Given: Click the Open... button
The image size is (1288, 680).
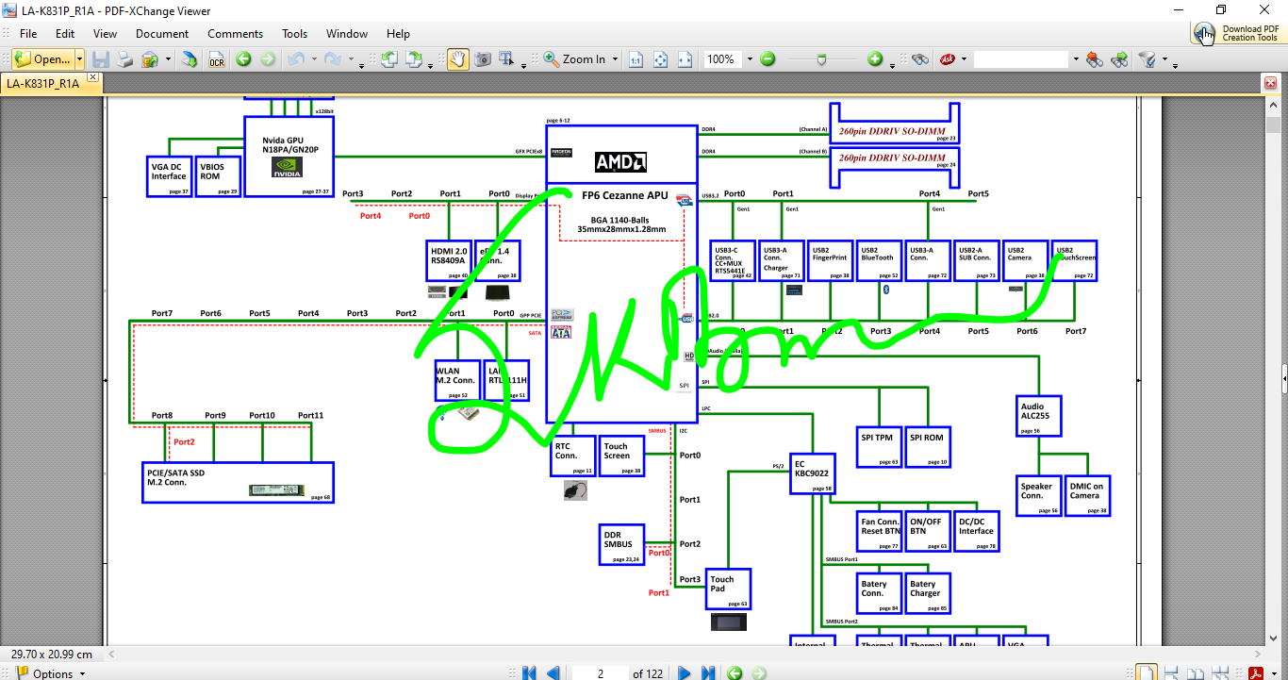Looking at the screenshot, I should pyautogui.click(x=42, y=59).
